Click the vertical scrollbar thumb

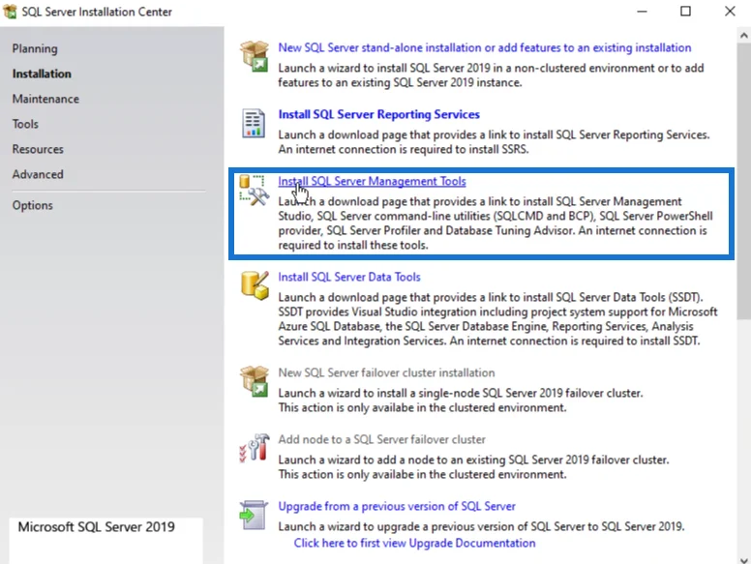pos(744,181)
